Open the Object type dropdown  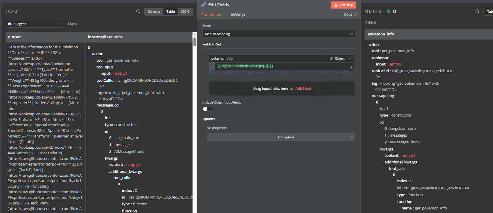point(341,58)
